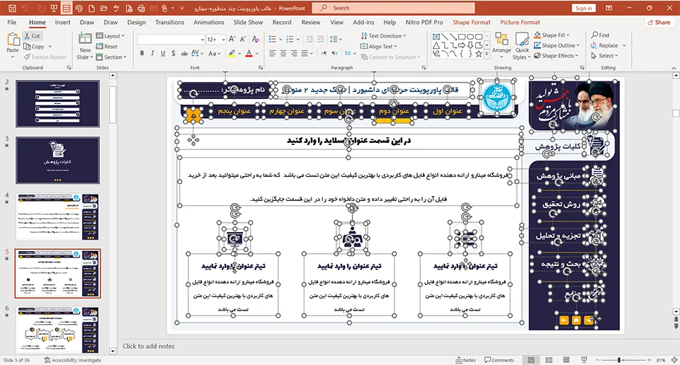Set right-to-left text direction

(334, 53)
